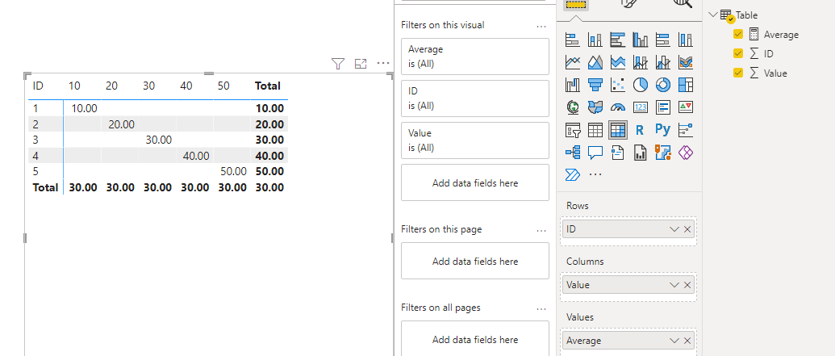Select the Clustered bar chart visual
The image size is (835, 356).
click(618, 40)
